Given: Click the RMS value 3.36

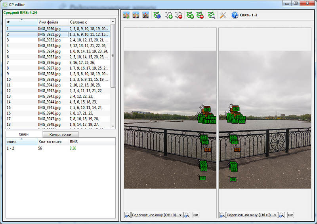Looking at the screenshot, I should coord(73,148).
